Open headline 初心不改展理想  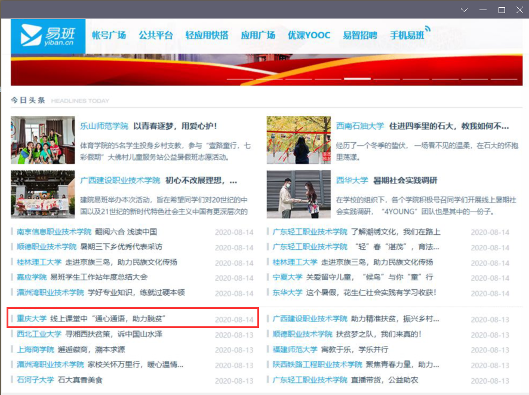click(x=201, y=180)
